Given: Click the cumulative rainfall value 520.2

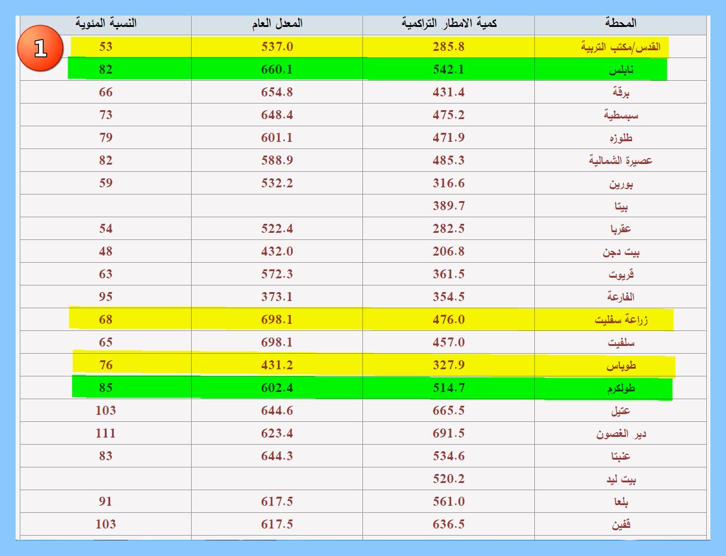Looking at the screenshot, I should tap(449, 479).
